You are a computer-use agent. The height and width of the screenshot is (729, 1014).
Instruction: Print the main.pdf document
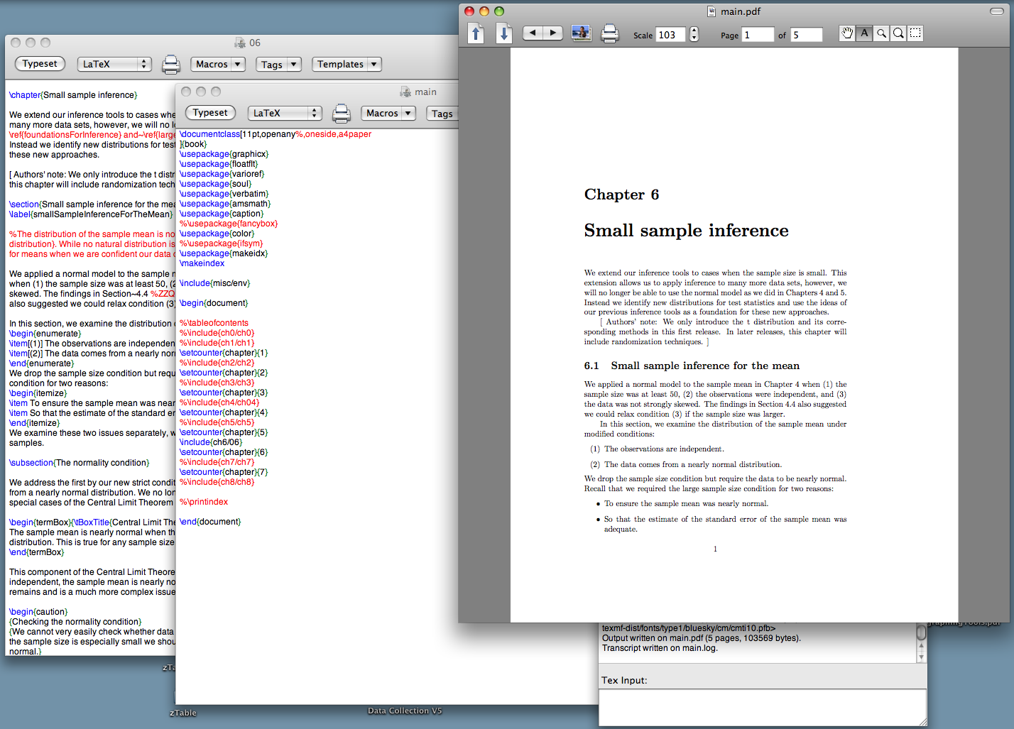(x=610, y=33)
